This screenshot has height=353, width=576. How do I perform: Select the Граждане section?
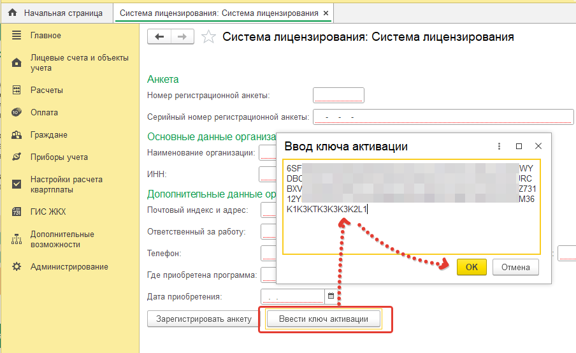tap(48, 135)
